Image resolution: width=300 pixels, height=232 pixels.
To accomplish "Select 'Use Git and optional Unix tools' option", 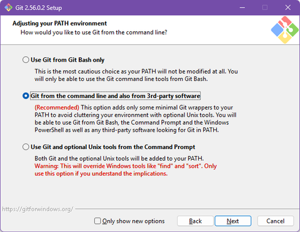I will tap(26, 147).
